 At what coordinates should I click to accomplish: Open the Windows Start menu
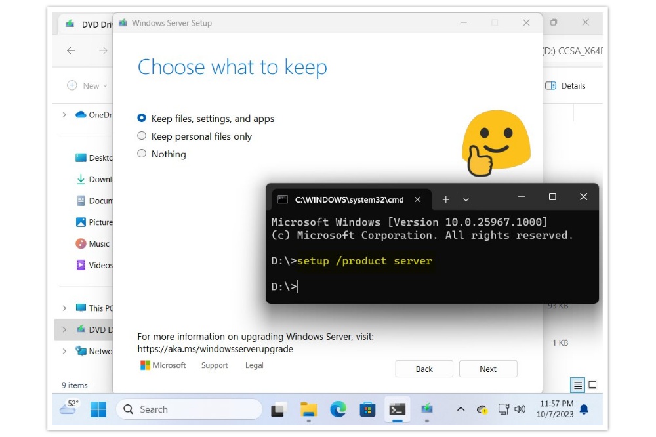tap(98, 409)
